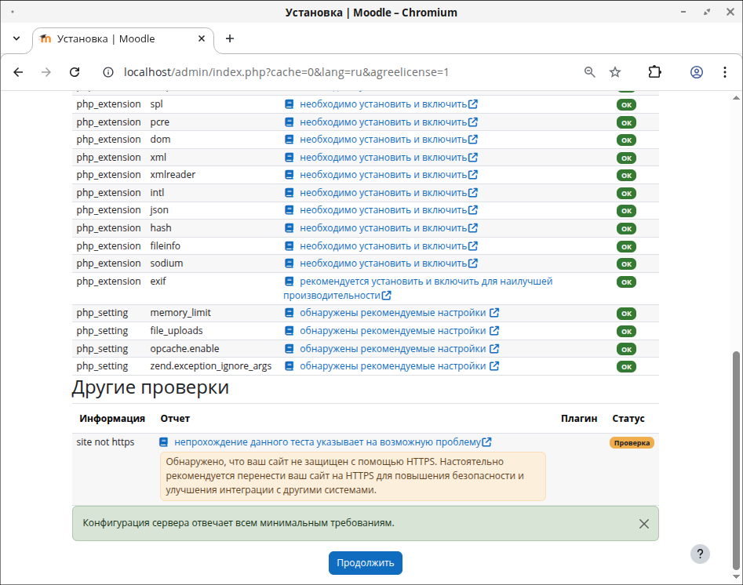The width and height of the screenshot is (743, 585).
Task: Click the Chromium reload page icon
Action: click(75, 72)
